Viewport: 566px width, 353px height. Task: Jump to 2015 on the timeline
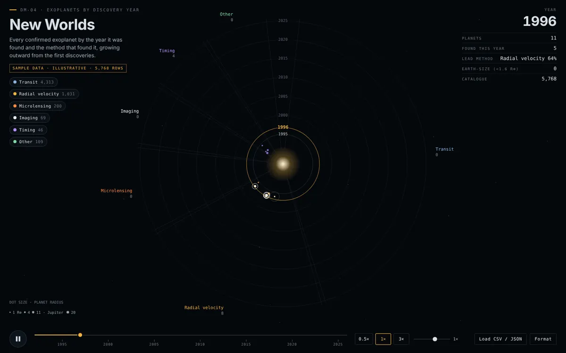(x=246, y=344)
